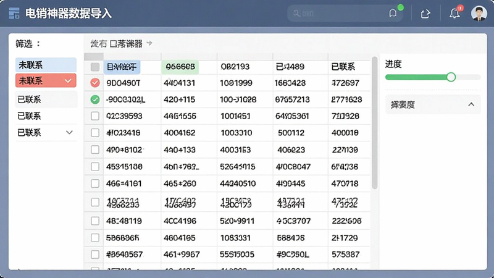Image resolution: width=494 pixels, height=278 pixels.
Task: Click the app logo icon beside title
Action: 14,14
